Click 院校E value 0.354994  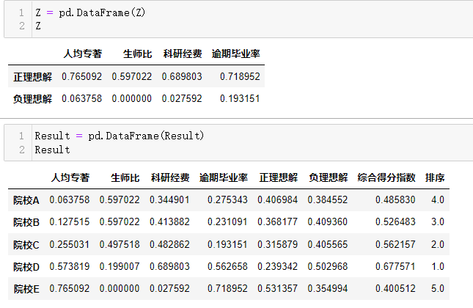click(328, 289)
